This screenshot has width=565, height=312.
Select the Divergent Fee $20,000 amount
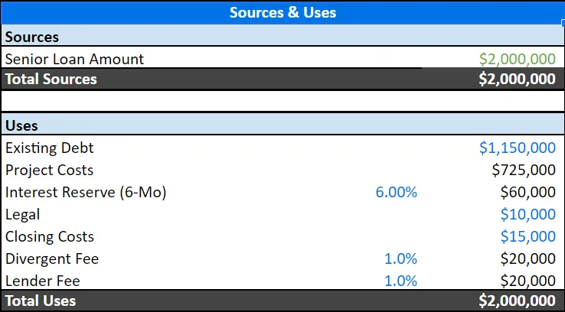[x=527, y=258]
